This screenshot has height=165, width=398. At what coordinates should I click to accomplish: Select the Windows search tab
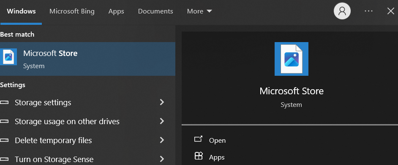pos(21,11)
